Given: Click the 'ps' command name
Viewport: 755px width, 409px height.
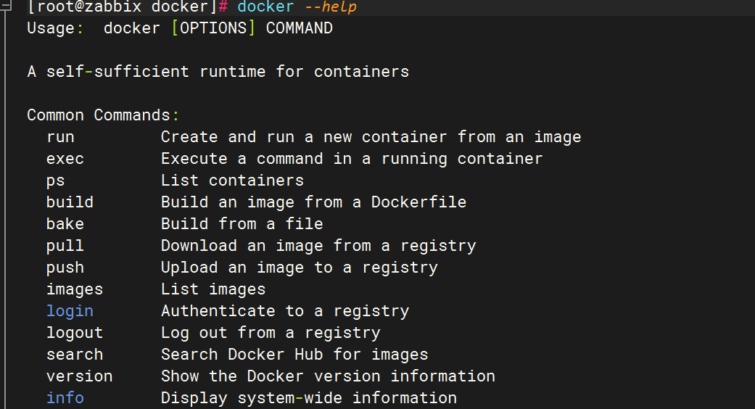Looking at the screenshot, I should pyautogui.click(x=55, y=181).
